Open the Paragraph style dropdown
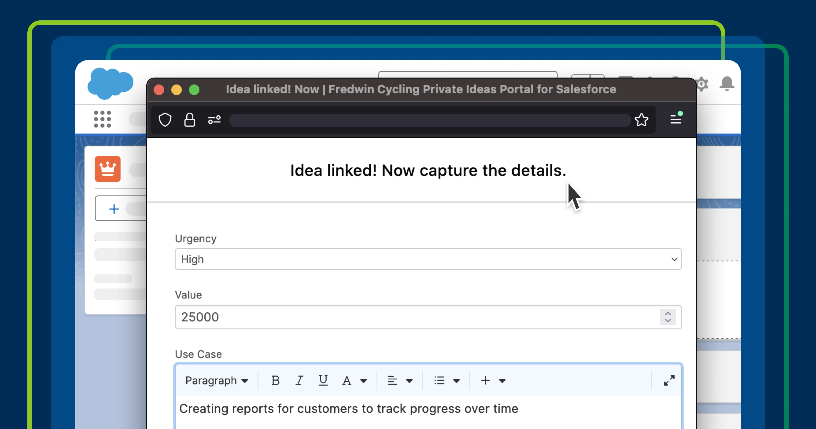The image size is (816, 429). [217, 380]
